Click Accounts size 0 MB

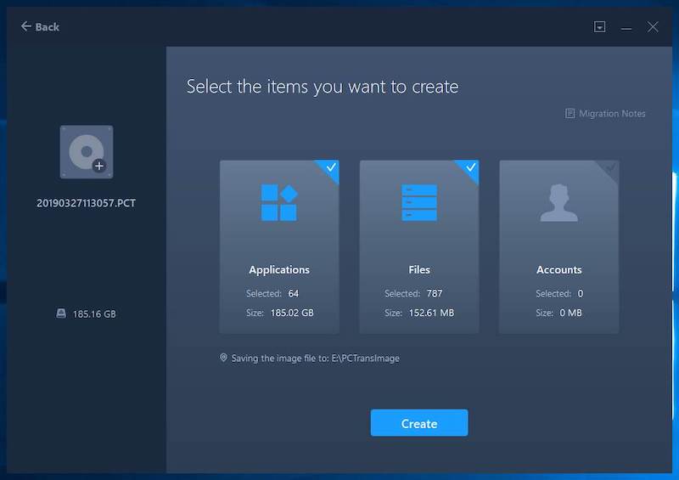(570, 313)
